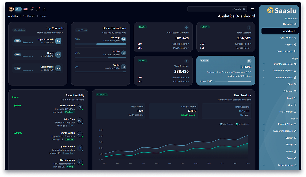Click the Mobile device icon
The width and height of the screenshot is (306, 177).
(x=123, y=53)
